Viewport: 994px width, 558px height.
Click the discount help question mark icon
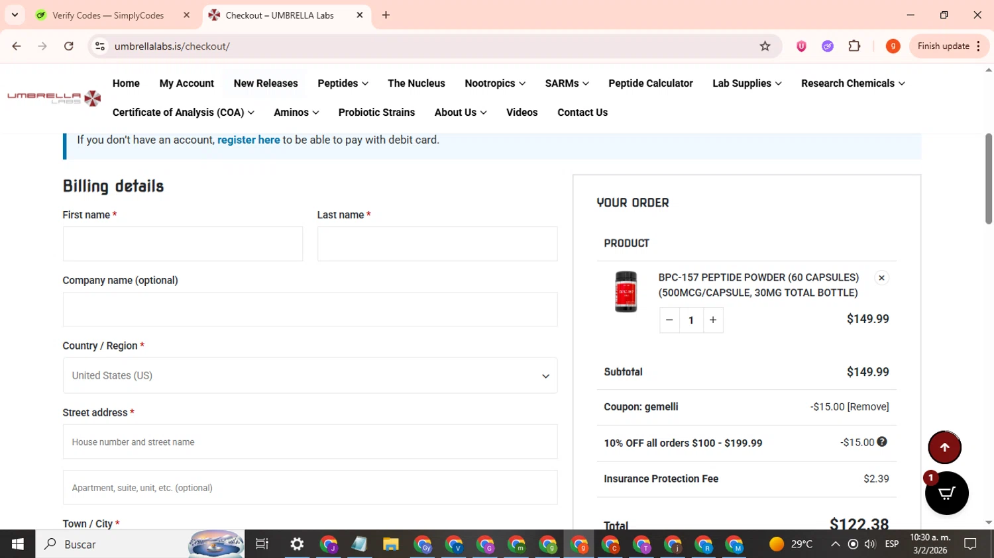pos(882,442)
